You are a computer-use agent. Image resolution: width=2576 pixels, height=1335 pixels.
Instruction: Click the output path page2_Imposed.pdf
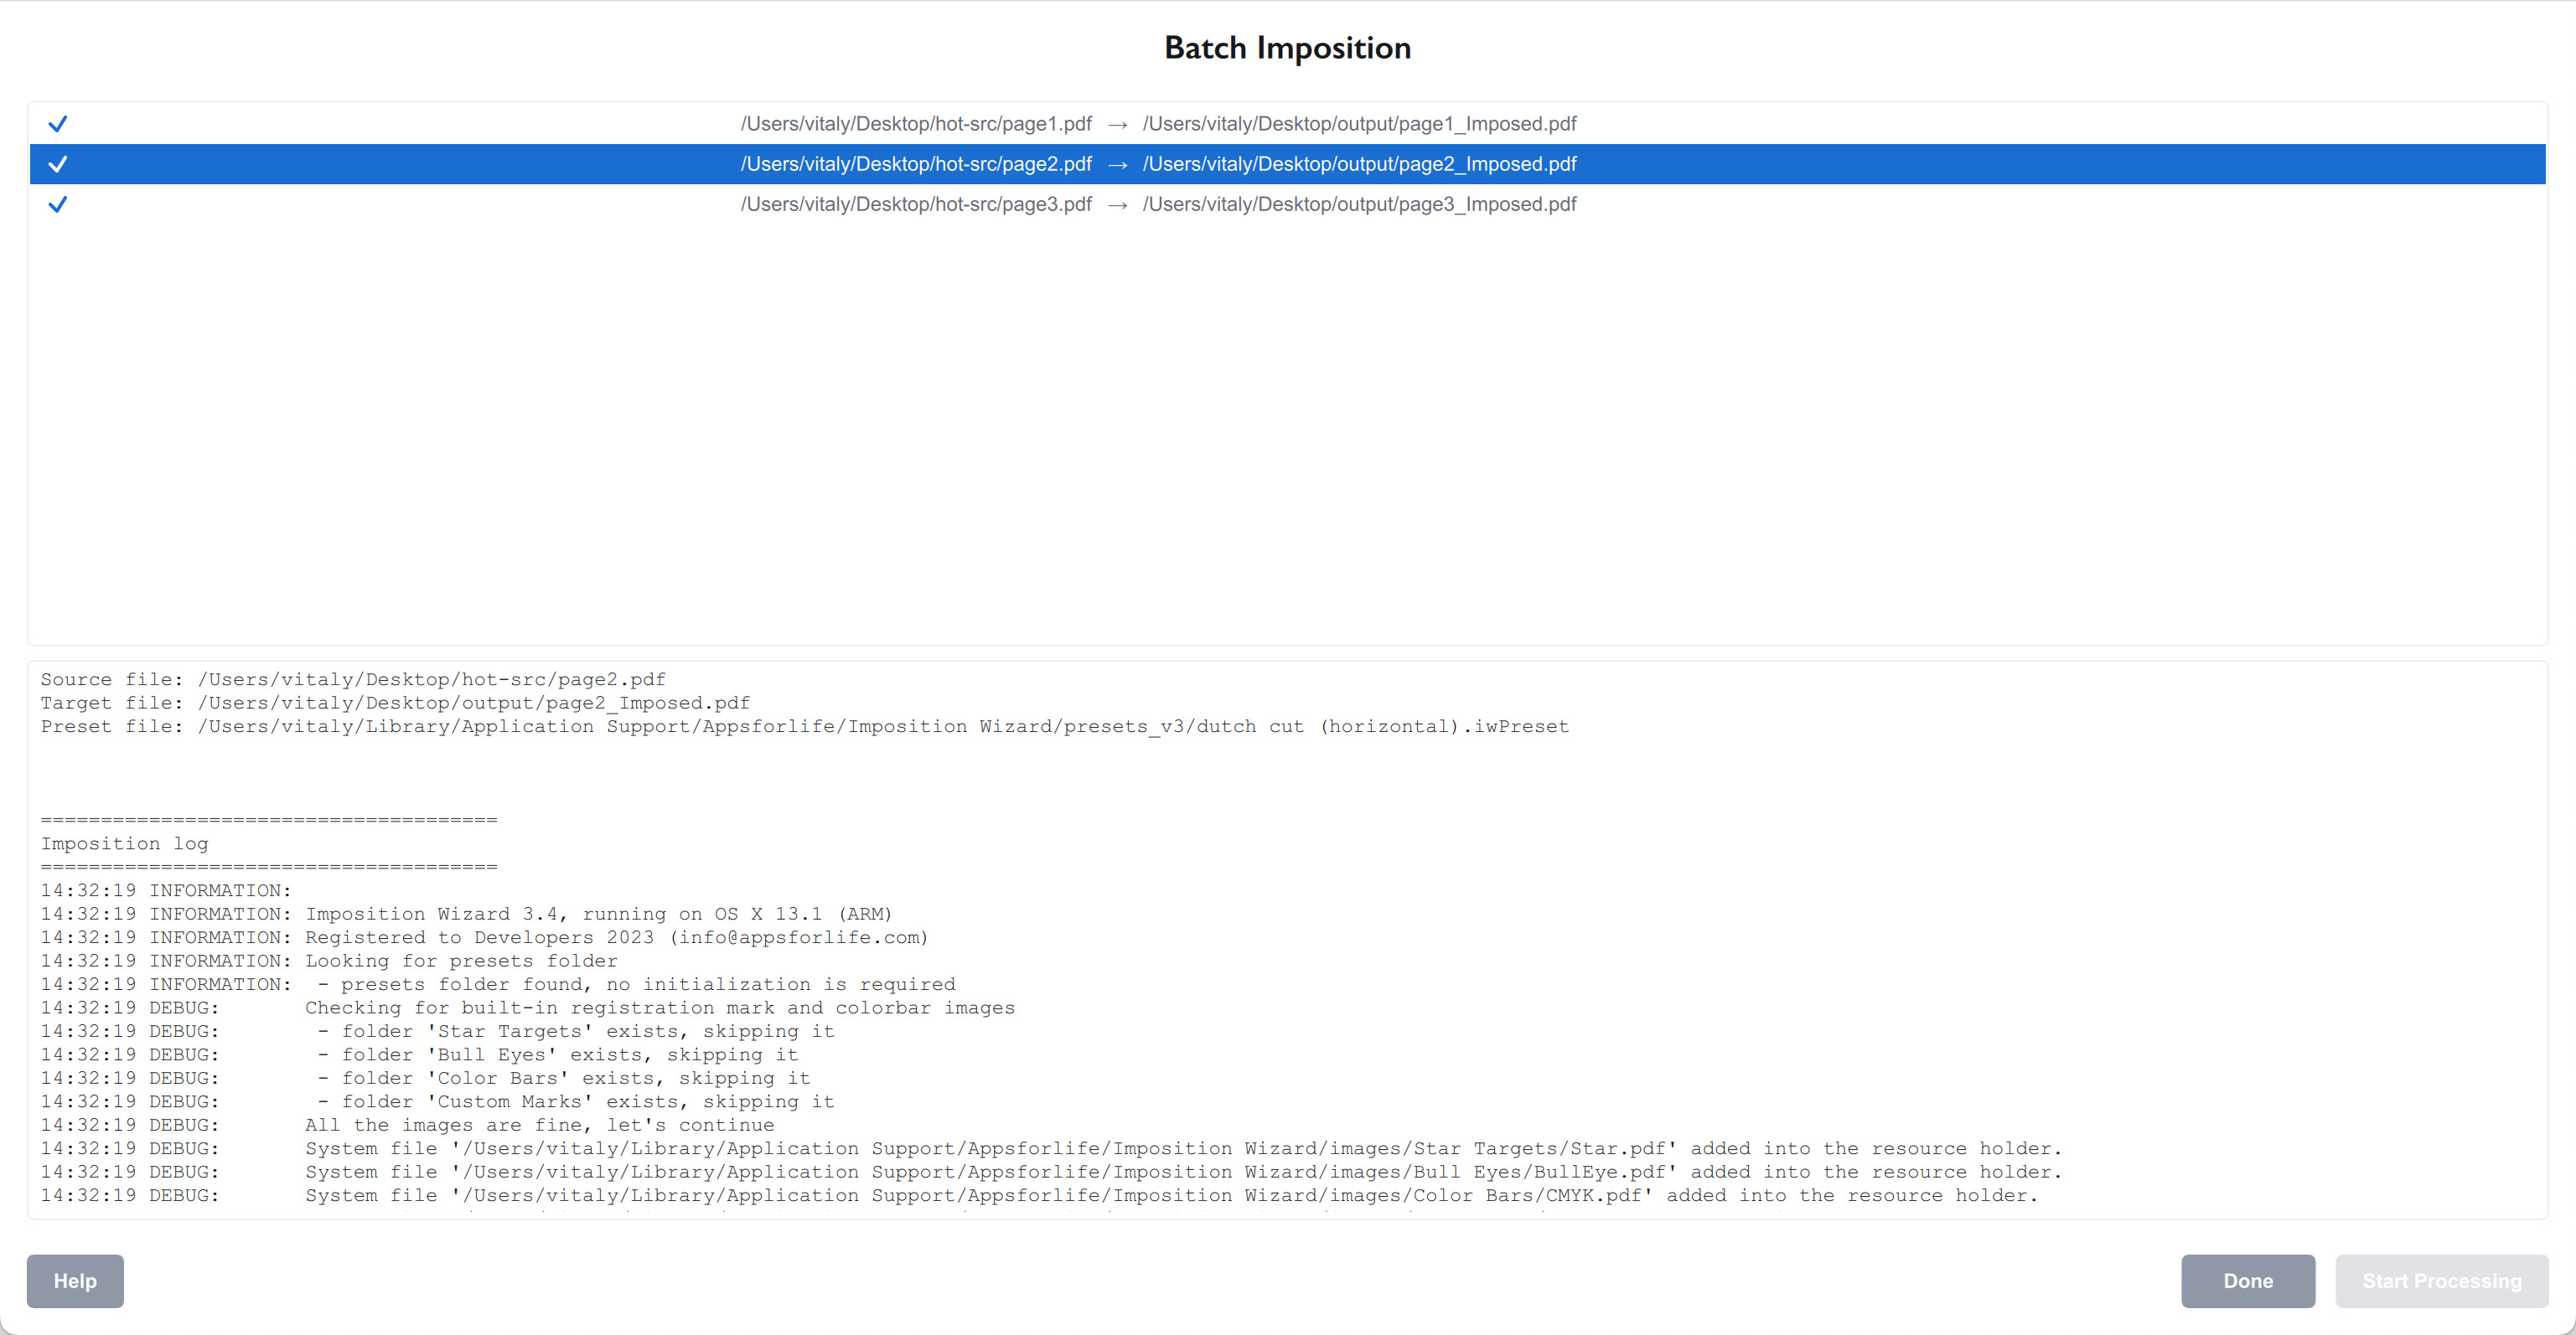pyautogui.click(x=1360, y=164)
